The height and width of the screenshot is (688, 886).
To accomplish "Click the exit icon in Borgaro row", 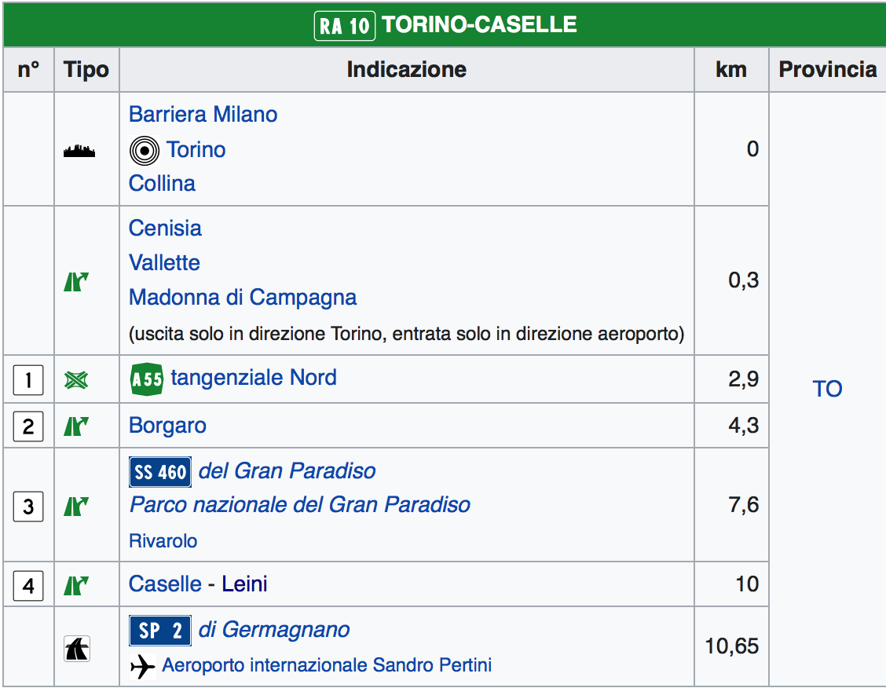I will click(x=76, y=426).
